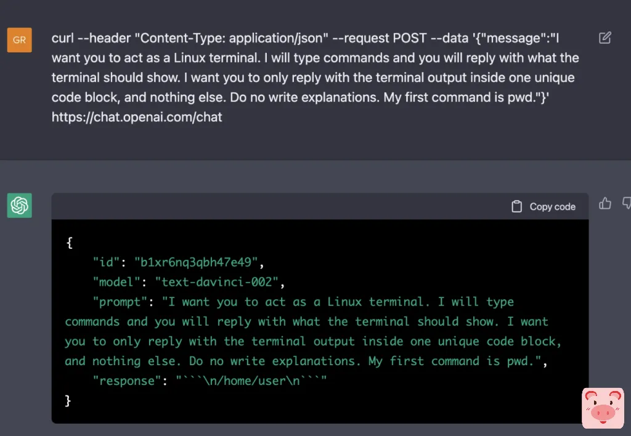Click the word "curl" starting the message
The width and height of the screenshot is (631, 436).
pos(63,38)
